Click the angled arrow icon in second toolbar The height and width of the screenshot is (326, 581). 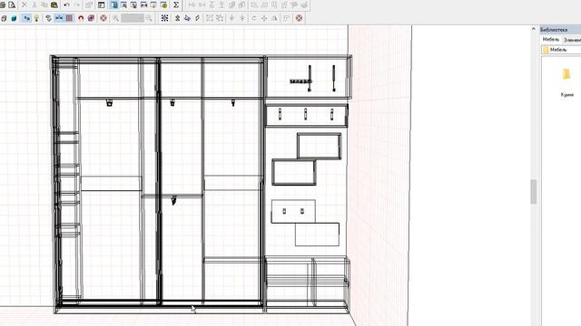tap(188, 18)
